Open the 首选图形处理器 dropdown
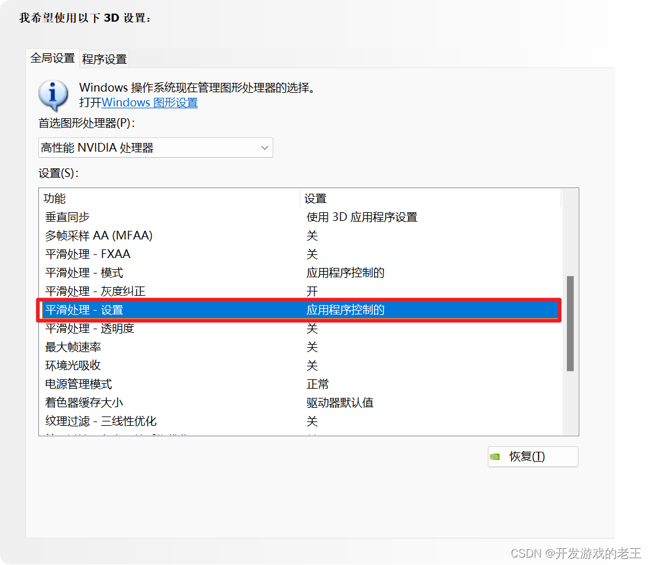This screenshot has height=565, width=651. (x=156, y=147)
